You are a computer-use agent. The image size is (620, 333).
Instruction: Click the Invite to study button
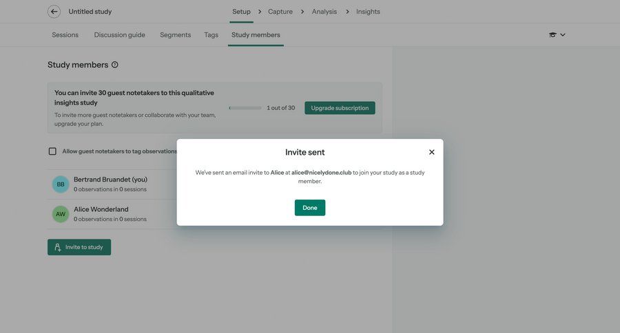[79, 247]
